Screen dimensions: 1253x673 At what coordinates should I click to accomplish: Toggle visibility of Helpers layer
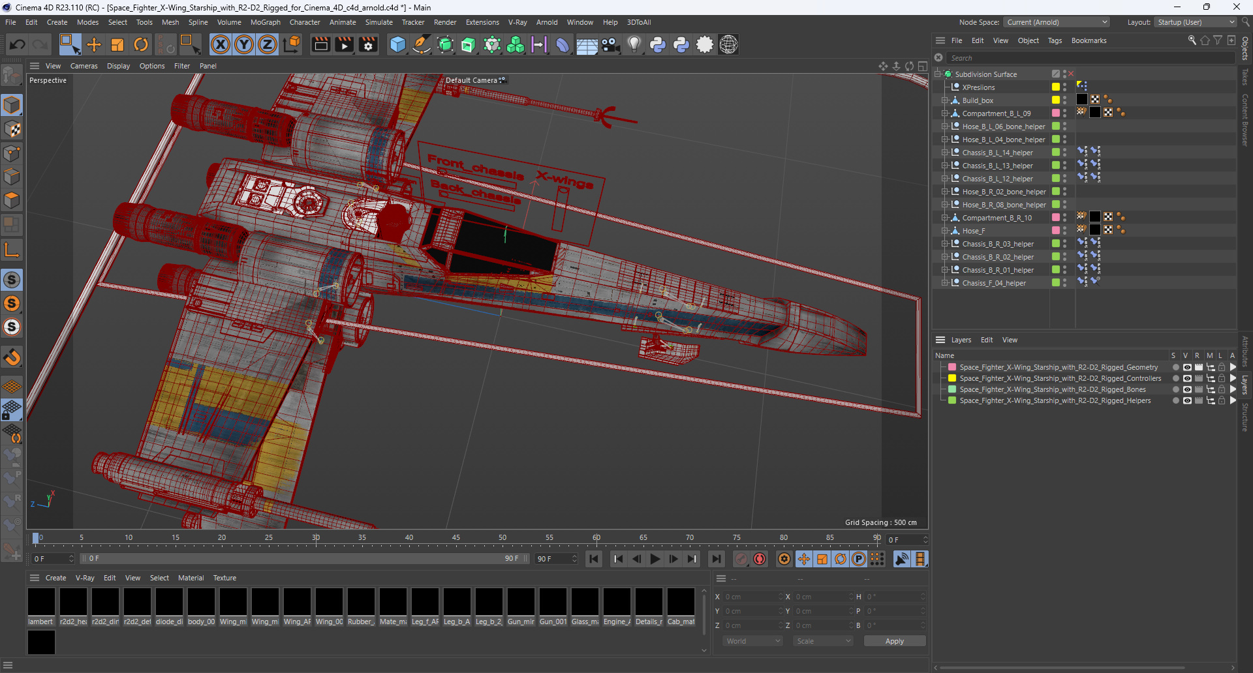pyautogui.click(x=1186, y=400)
